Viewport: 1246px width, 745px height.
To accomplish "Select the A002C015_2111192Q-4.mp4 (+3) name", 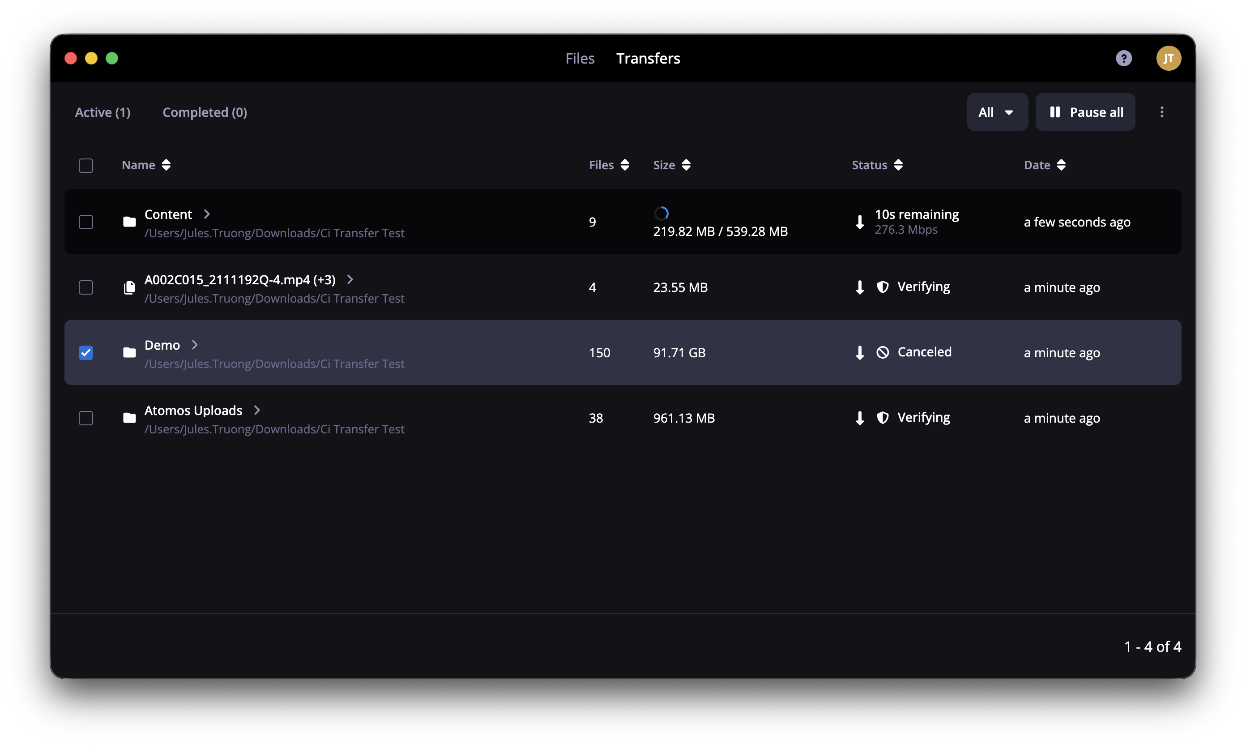I will (240, 280).
